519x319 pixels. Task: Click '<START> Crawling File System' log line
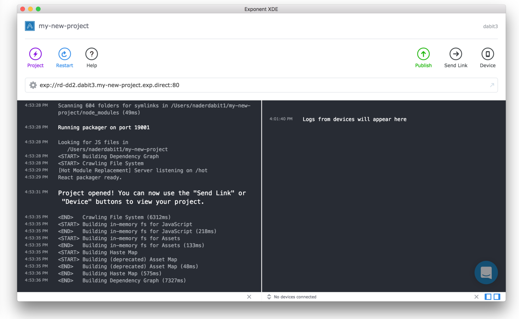click(x=101, y=163)
